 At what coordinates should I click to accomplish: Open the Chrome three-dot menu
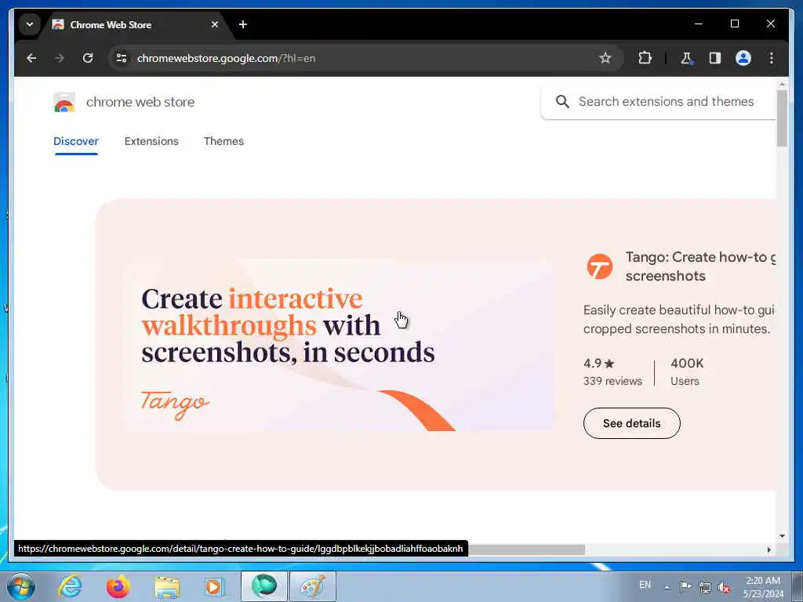click(x=772, y=58)
